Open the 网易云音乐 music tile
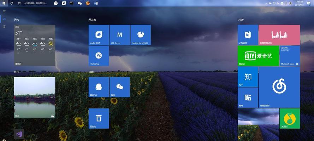The width and height of the screenshot is (314, 141). (x=279, y=87)
